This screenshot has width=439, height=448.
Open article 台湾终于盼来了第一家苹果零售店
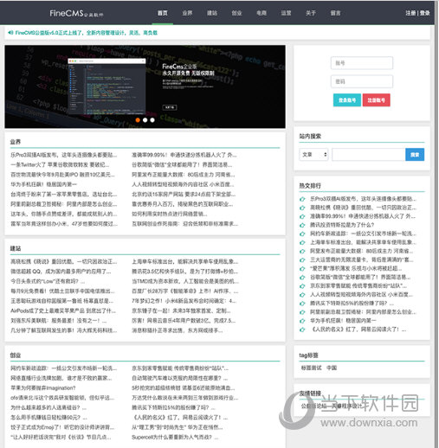64,195
